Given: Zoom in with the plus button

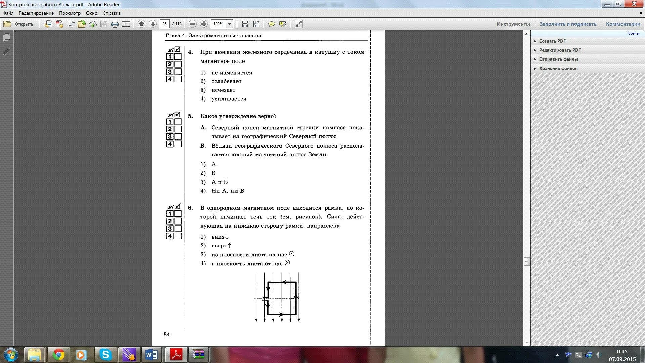Looking at the screenshot, I should pyautogui.click(x=204, y=24).
